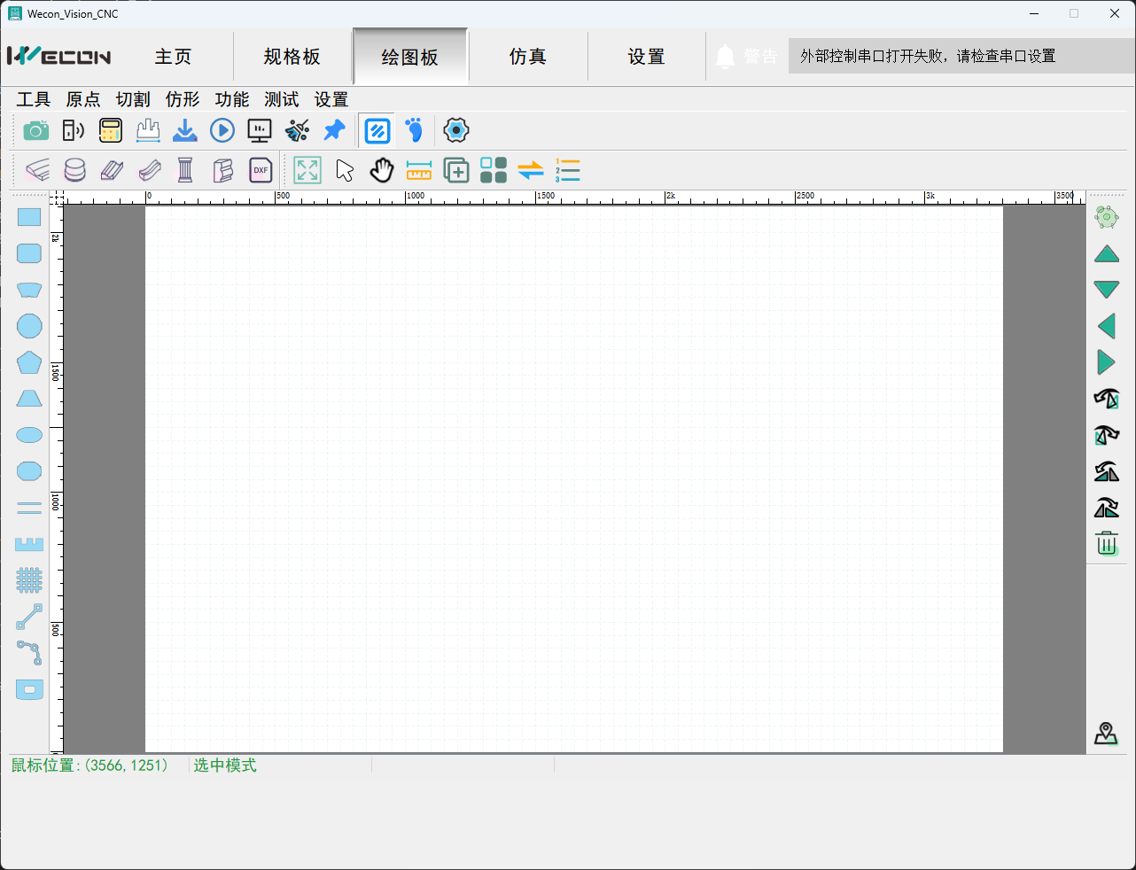Click the 警告 bell button
1136x870 pixels.
coord(746,57)
